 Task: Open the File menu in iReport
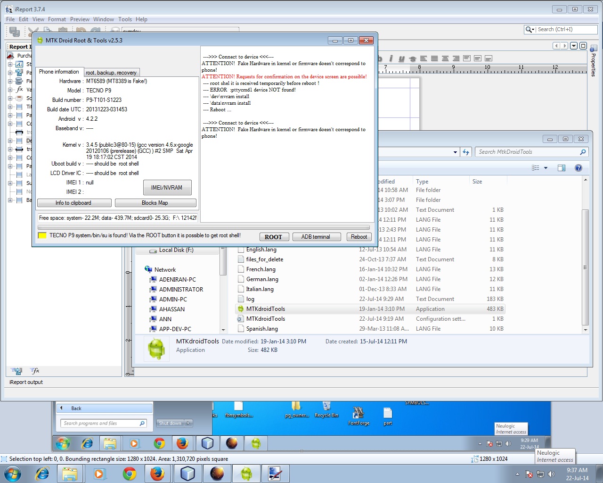point(10,19)
